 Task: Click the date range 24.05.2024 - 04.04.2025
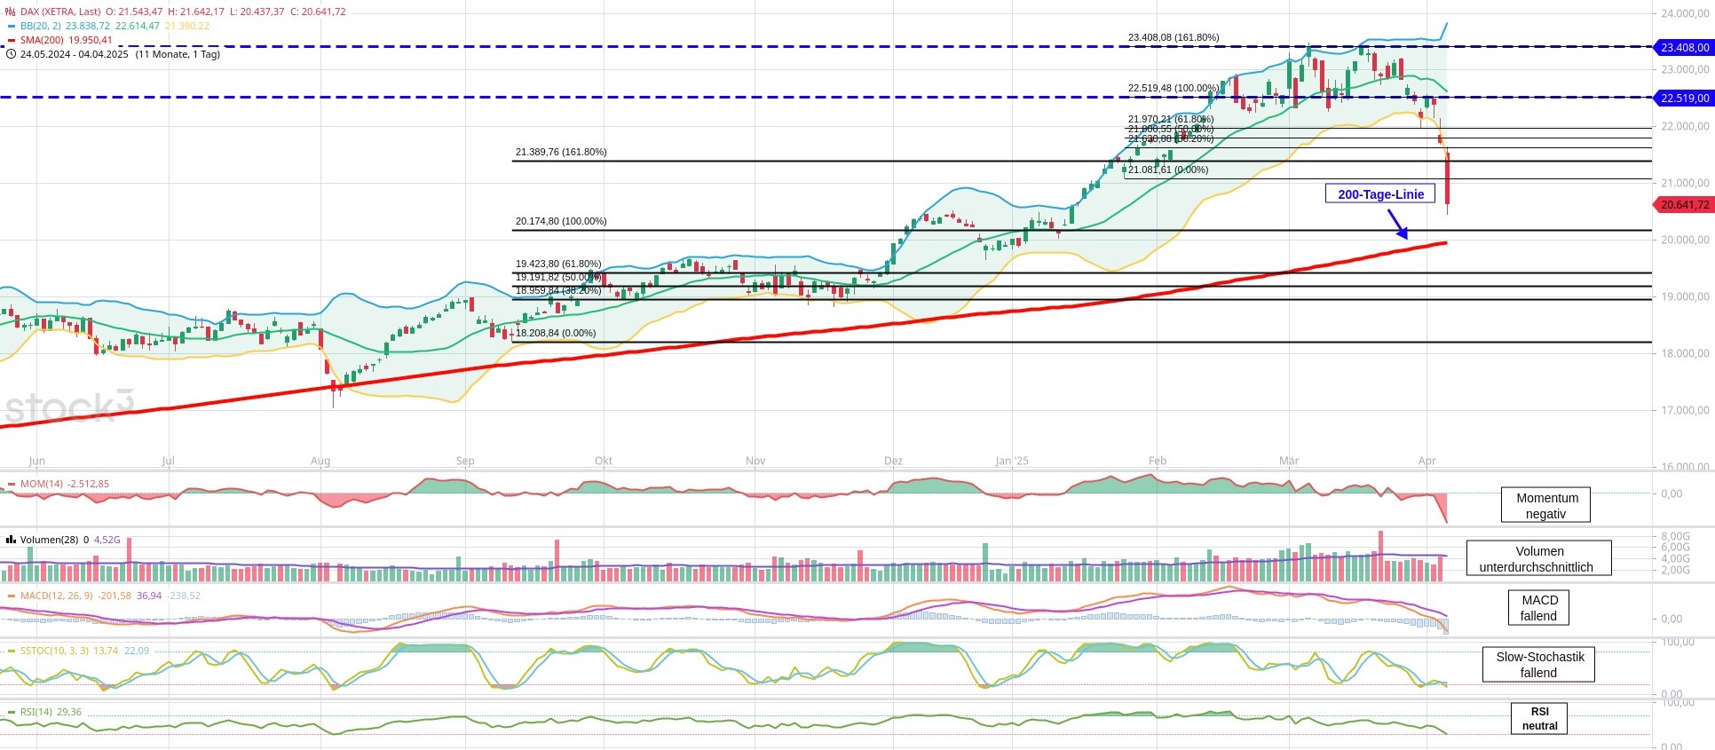(75, 54)
